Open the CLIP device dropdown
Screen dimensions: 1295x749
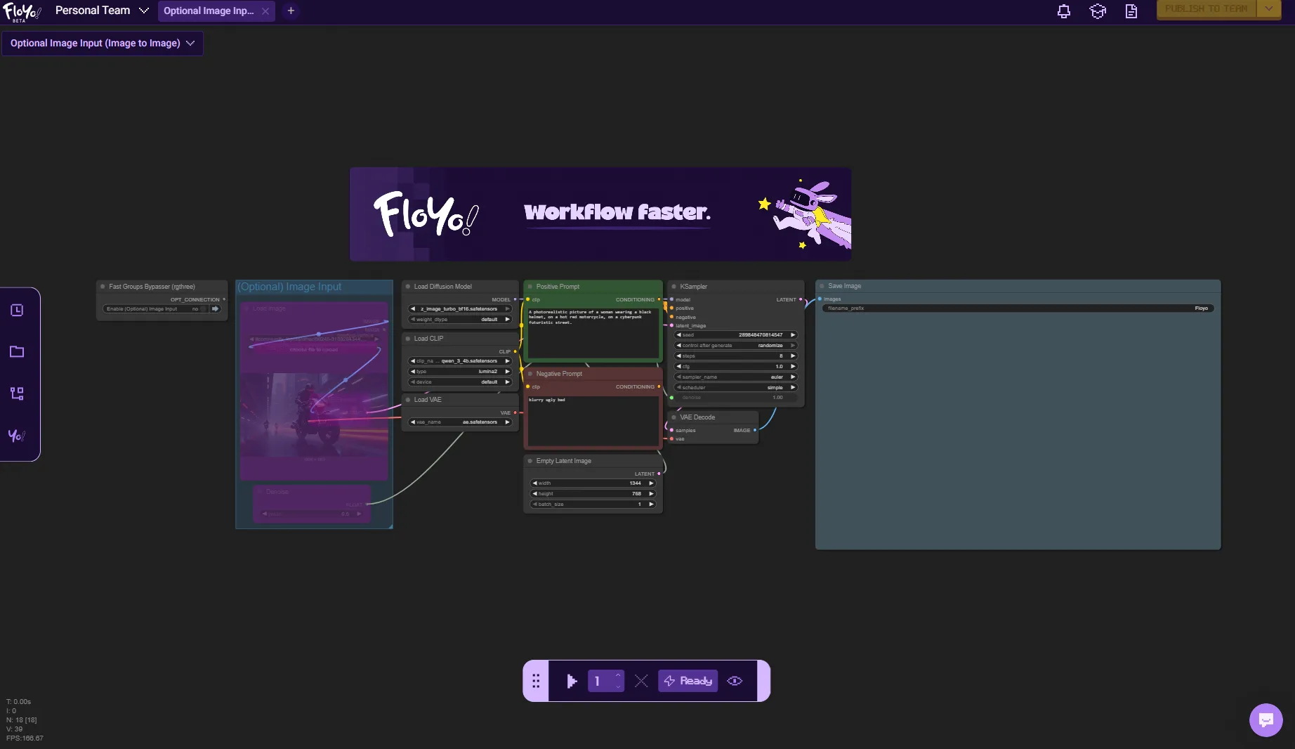coord(460,382)
